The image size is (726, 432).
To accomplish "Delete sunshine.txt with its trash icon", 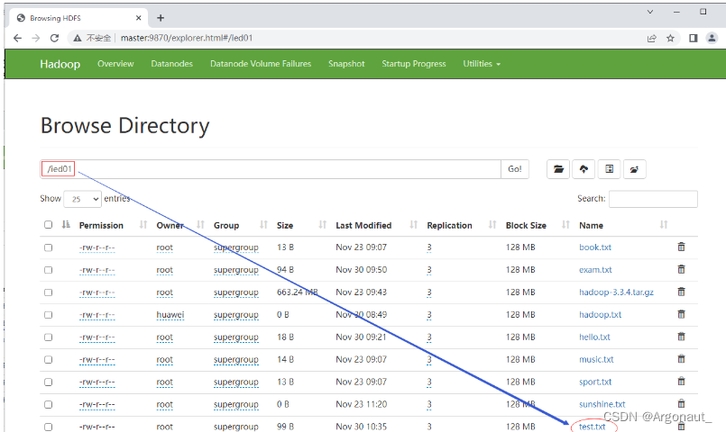I will click(681, 403).
